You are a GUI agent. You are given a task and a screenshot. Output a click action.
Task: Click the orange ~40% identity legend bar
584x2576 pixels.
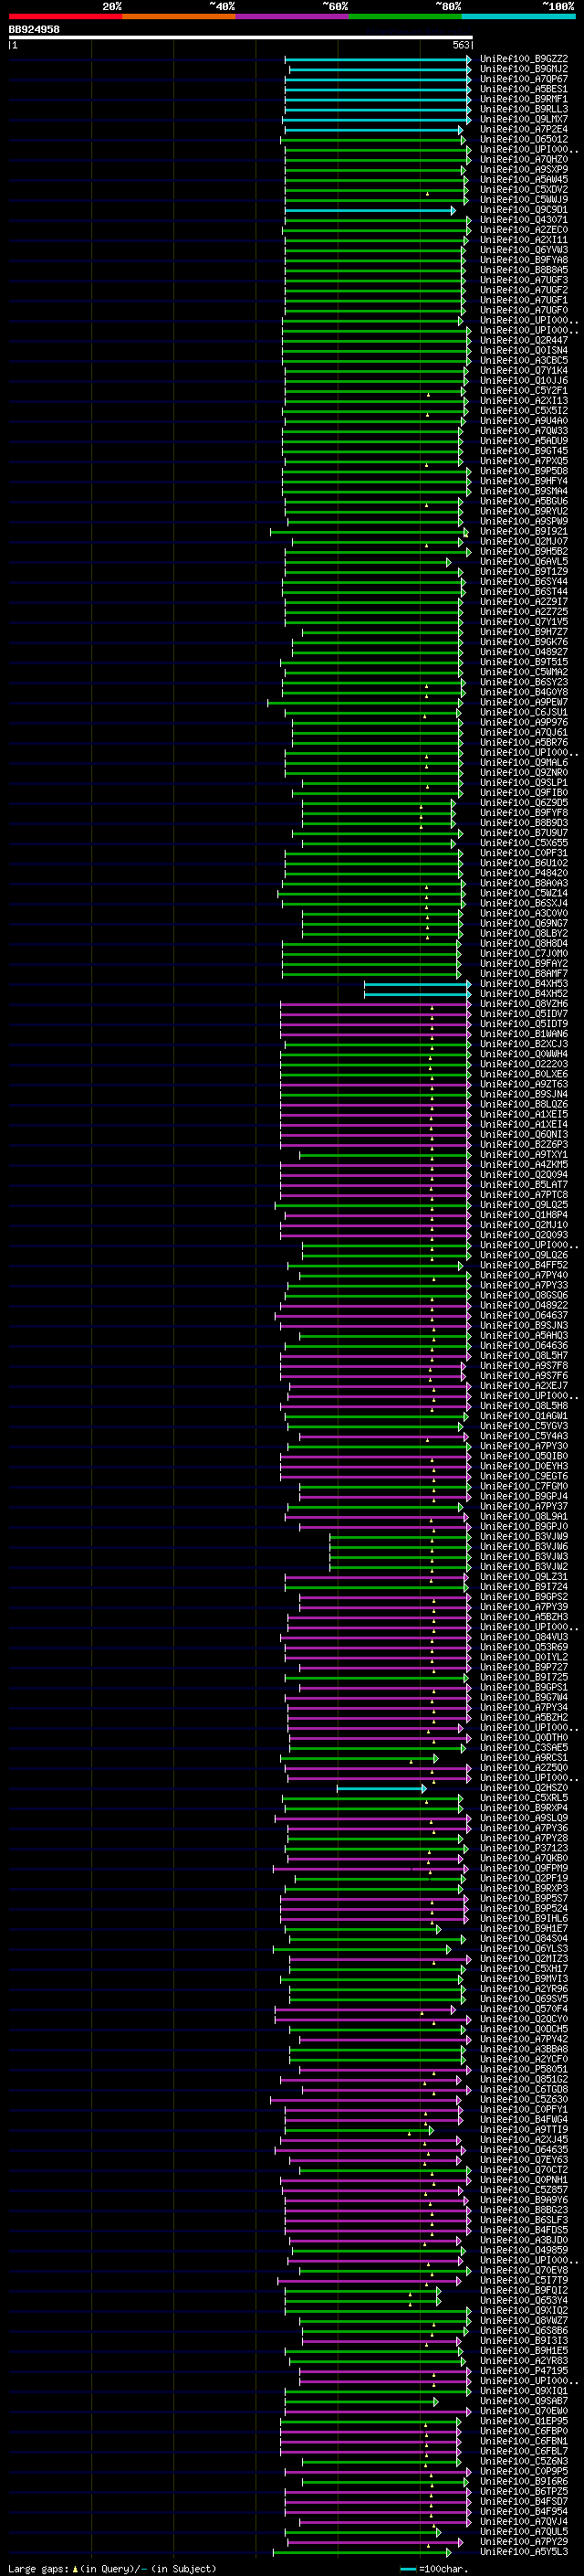coord(179,16)
